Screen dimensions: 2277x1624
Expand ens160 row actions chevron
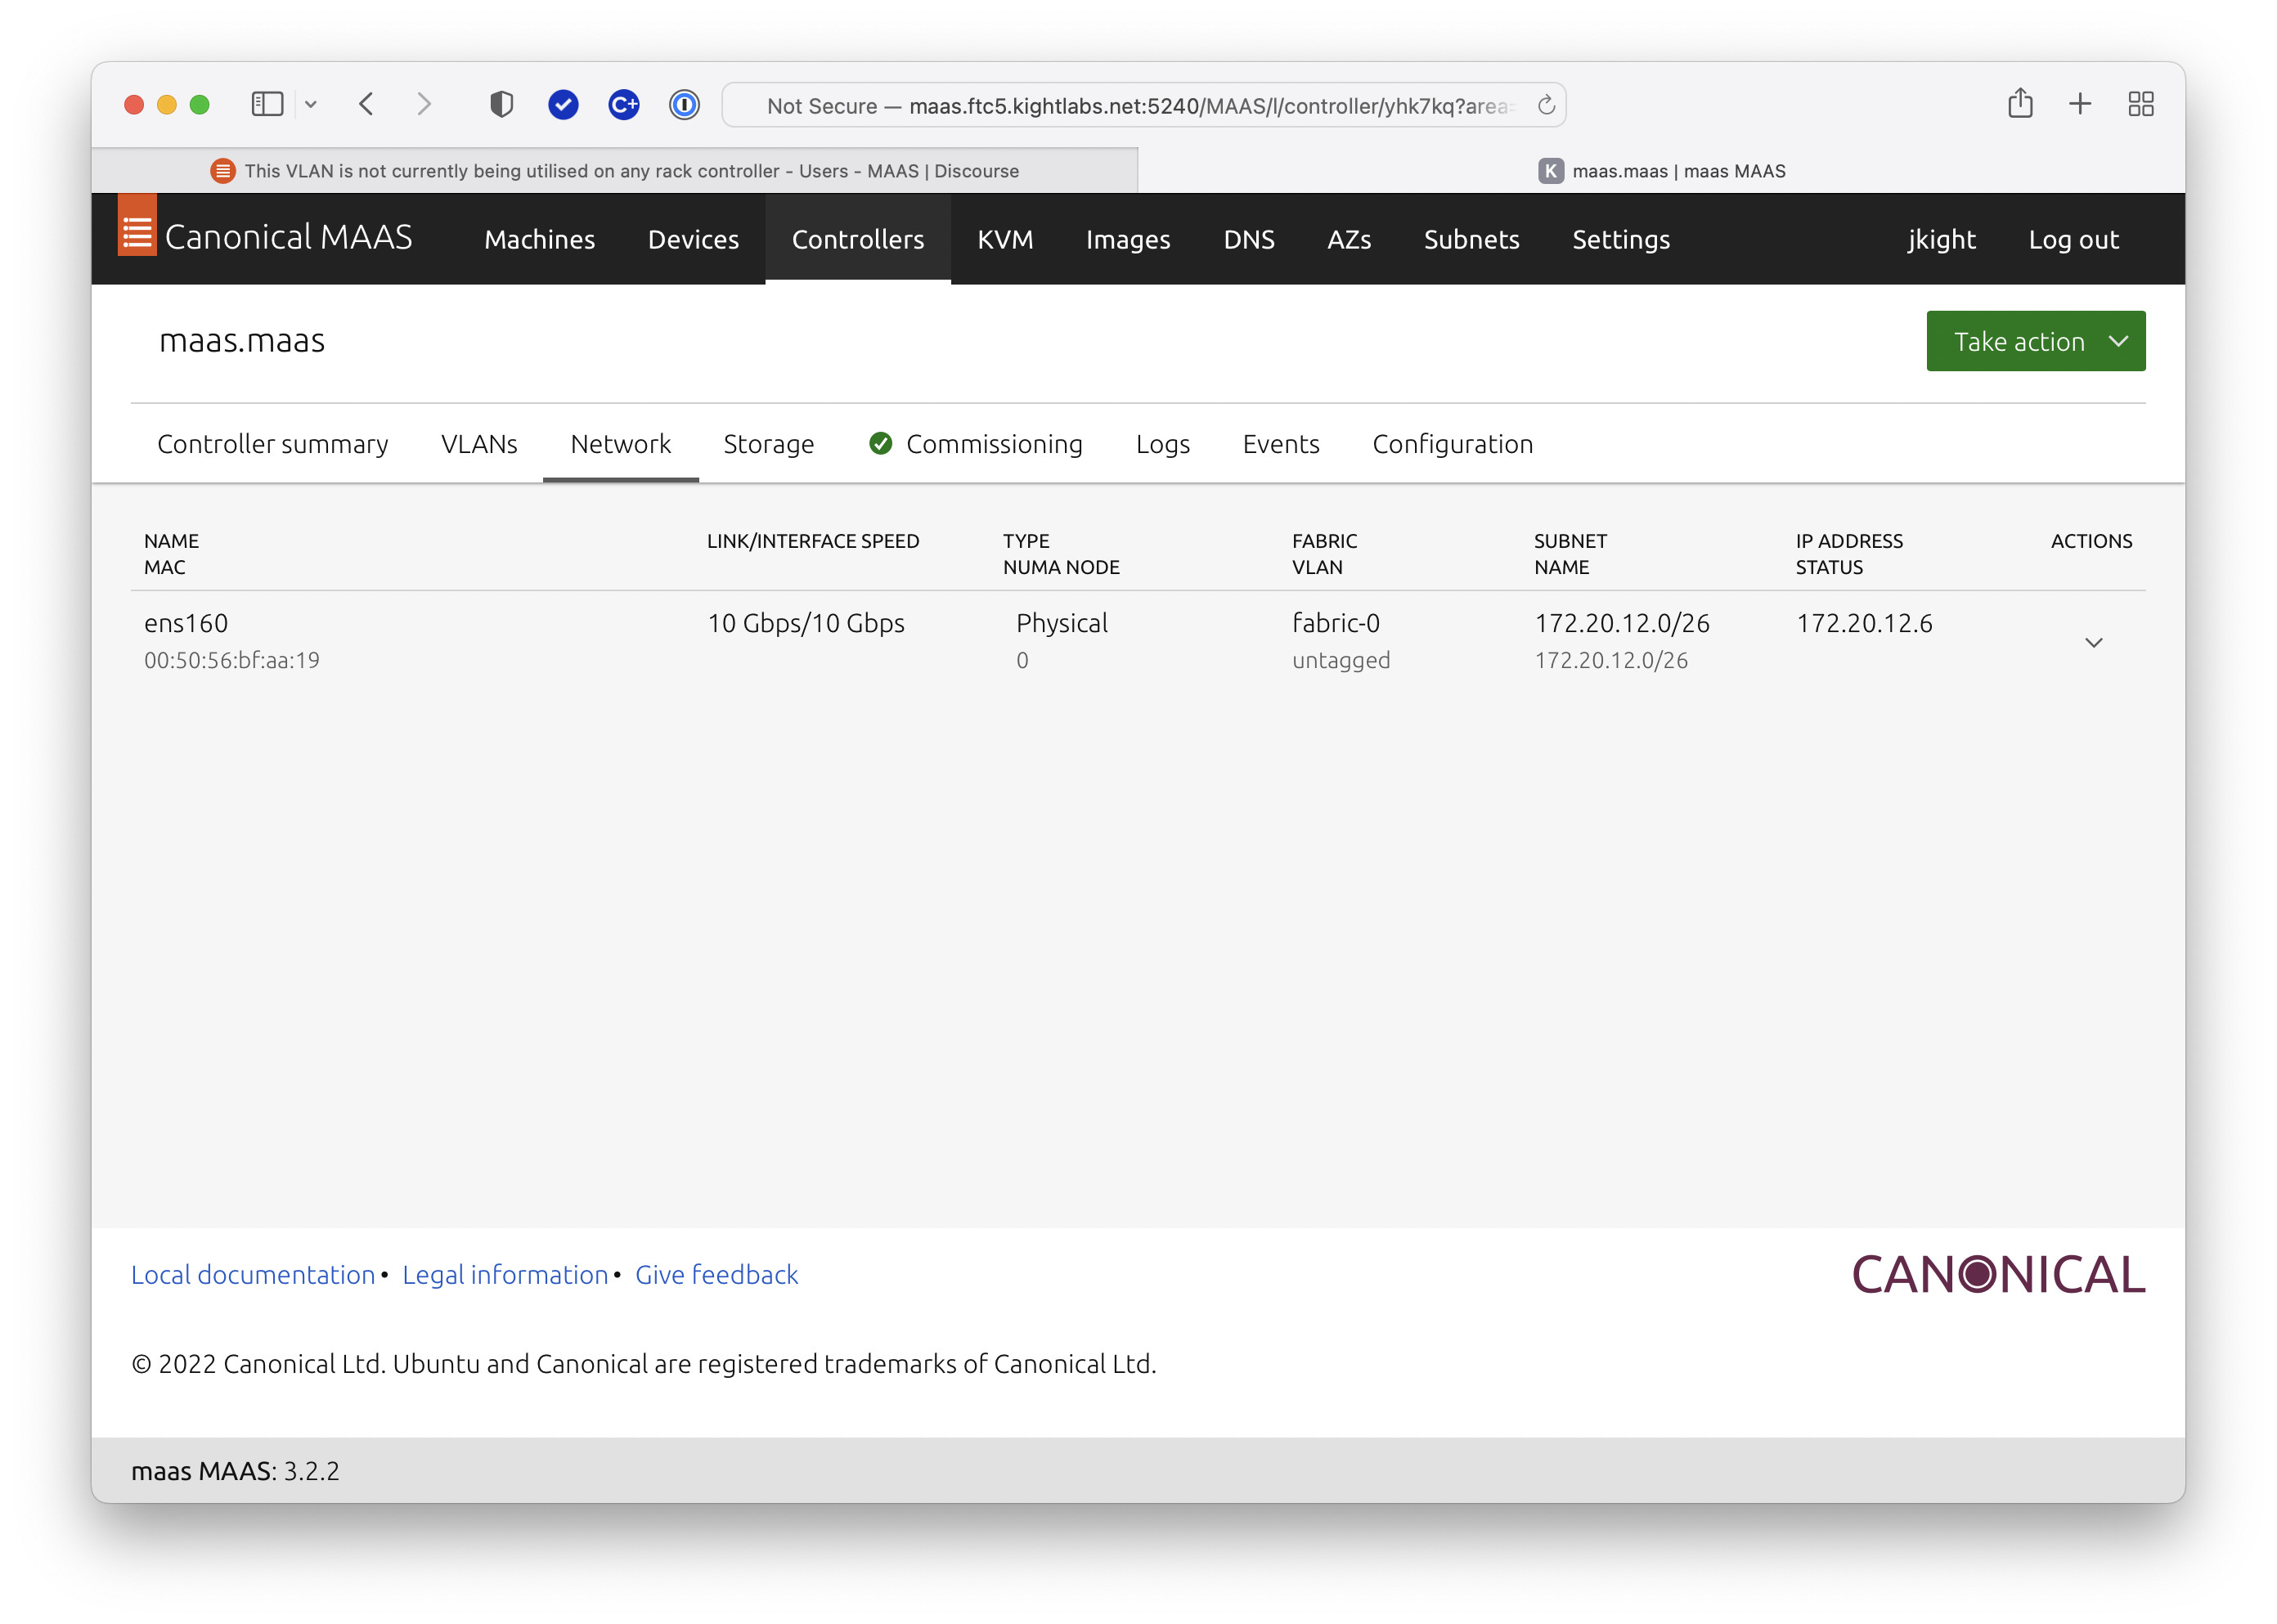point(2093,642)
